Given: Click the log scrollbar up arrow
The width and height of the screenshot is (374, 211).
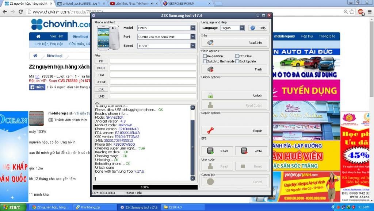Looking at the screenshot, I should pos(192,108).
